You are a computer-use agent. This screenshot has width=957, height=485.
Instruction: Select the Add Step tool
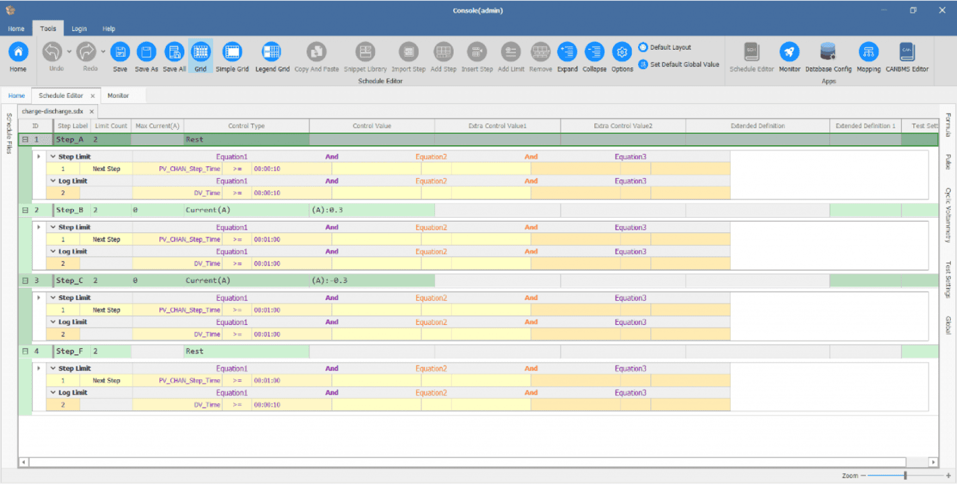[443, 56]
